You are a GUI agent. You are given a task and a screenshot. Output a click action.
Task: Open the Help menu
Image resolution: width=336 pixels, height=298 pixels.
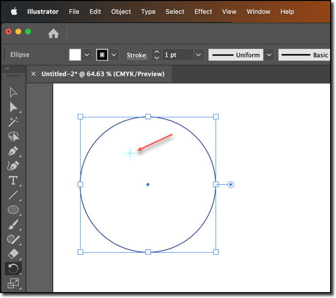(x=287, y=12)
